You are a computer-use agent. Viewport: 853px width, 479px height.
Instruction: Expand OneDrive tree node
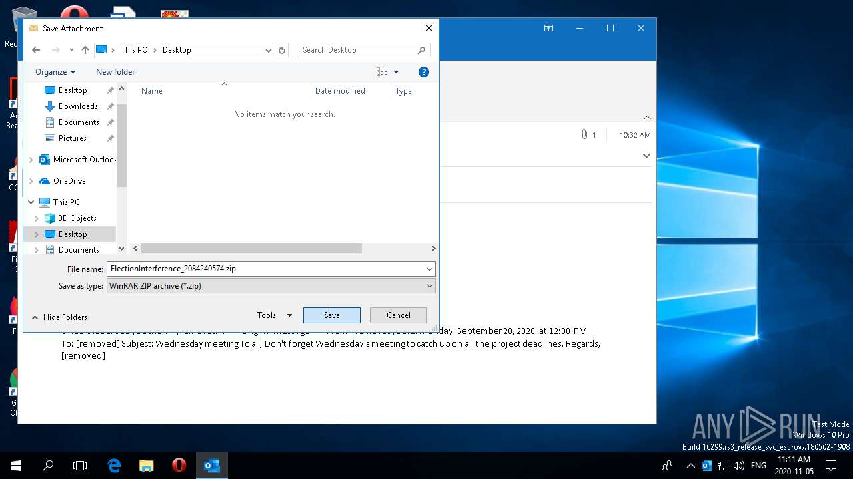point(31,181)
